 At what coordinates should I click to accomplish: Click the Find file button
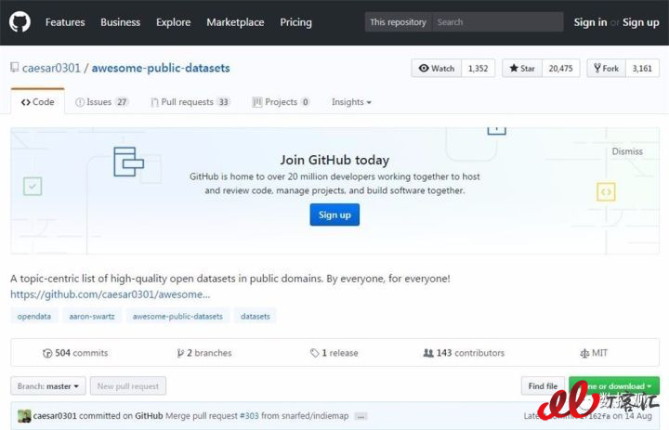click(x=543, y=386)
